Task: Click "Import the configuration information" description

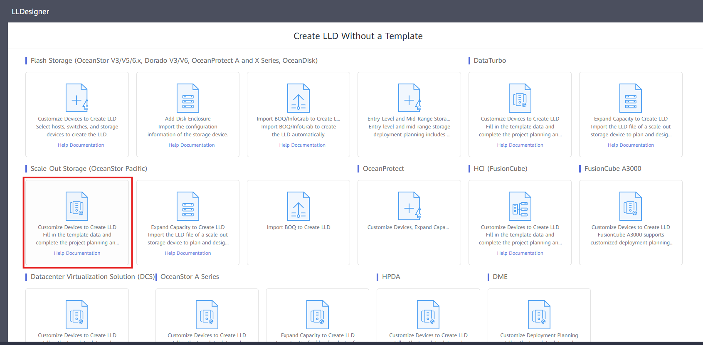Action: point(188,131)
